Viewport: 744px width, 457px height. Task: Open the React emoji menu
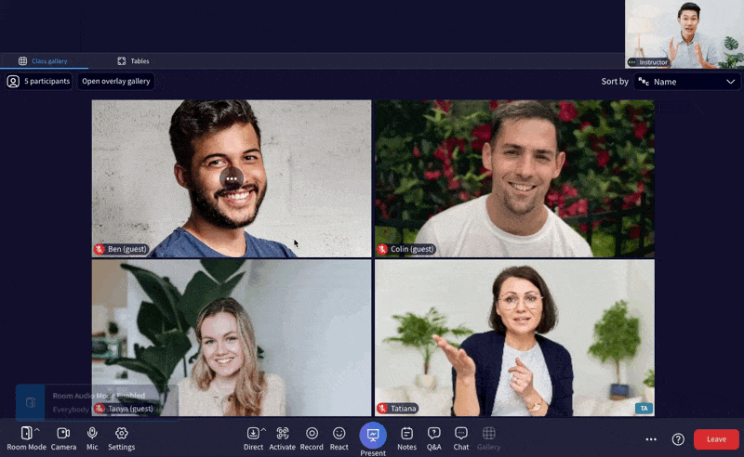(x=339, y=438)
